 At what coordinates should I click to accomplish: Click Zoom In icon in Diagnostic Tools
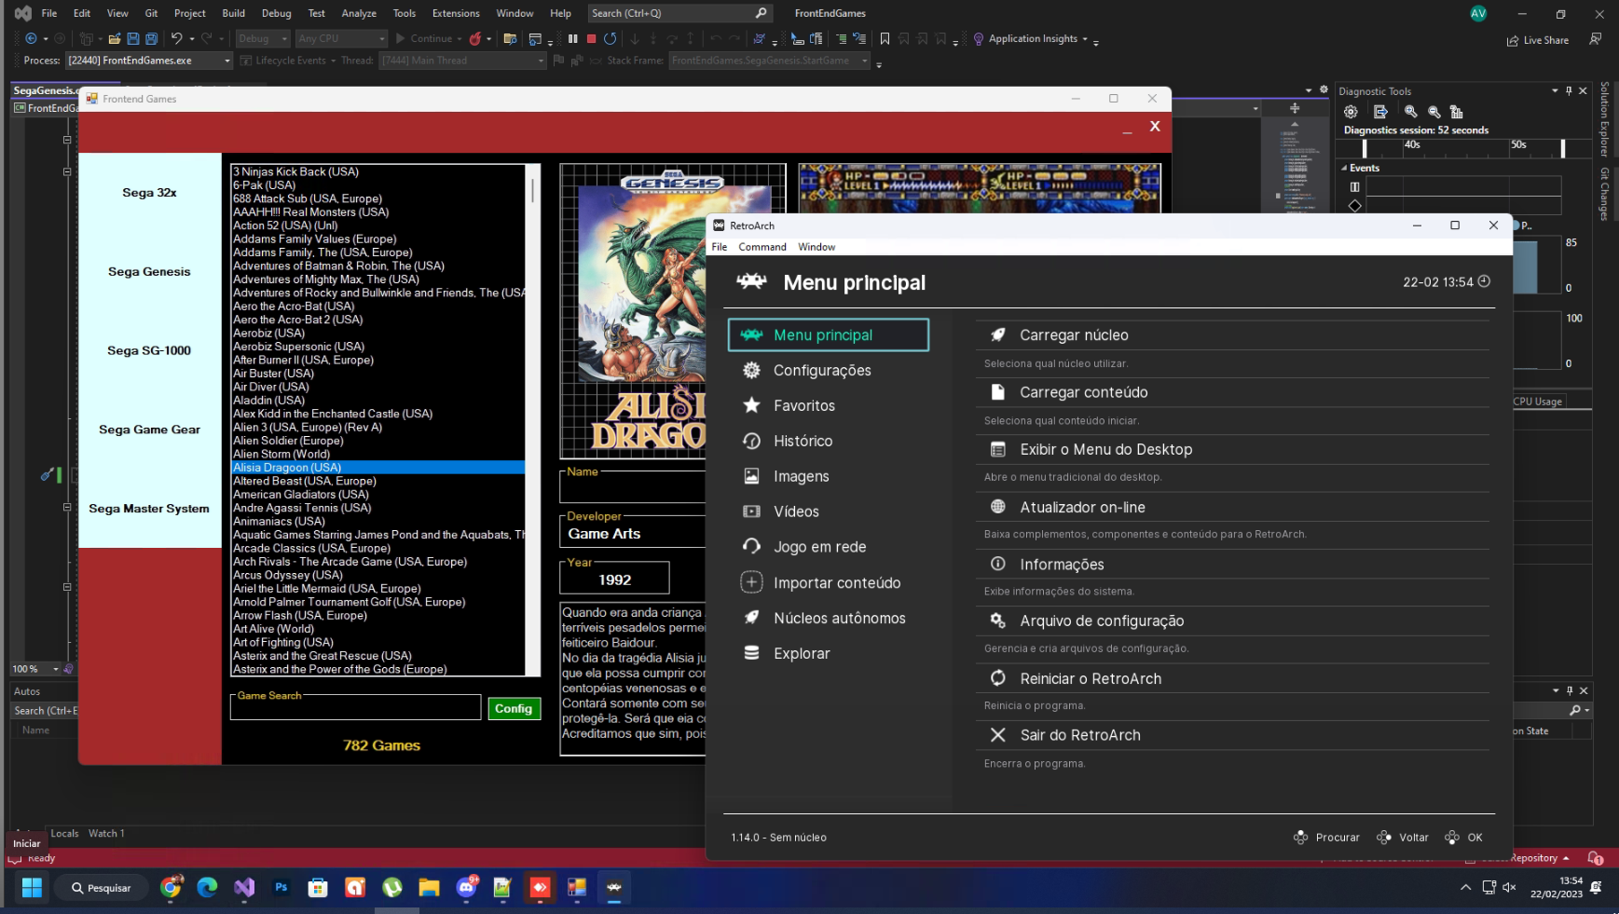click(1411, 112)
